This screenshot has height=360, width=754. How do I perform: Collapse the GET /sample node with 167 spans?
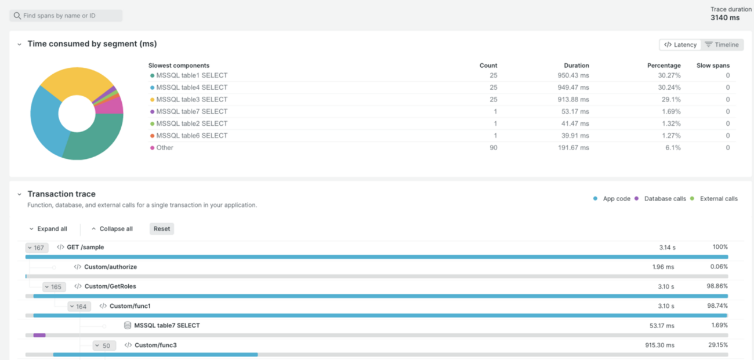point(37,248)
